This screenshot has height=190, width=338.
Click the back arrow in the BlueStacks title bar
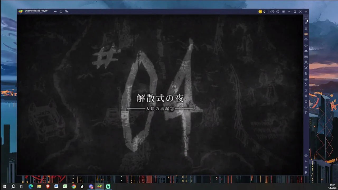tap(55, 12)
